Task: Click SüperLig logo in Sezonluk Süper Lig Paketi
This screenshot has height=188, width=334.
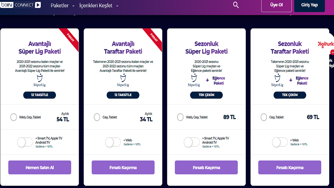Action: (194, 80)
